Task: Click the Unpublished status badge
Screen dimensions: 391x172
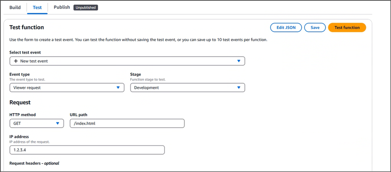Action: (x=86, y=7)
